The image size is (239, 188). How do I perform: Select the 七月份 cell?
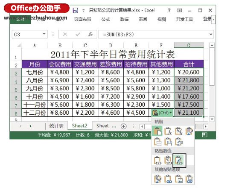35,72
